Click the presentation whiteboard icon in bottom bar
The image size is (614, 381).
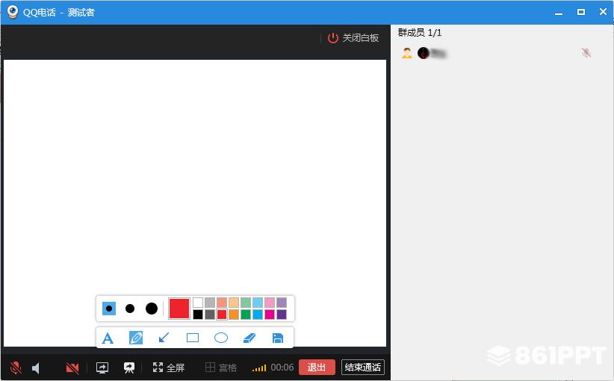tap(129, 368)
